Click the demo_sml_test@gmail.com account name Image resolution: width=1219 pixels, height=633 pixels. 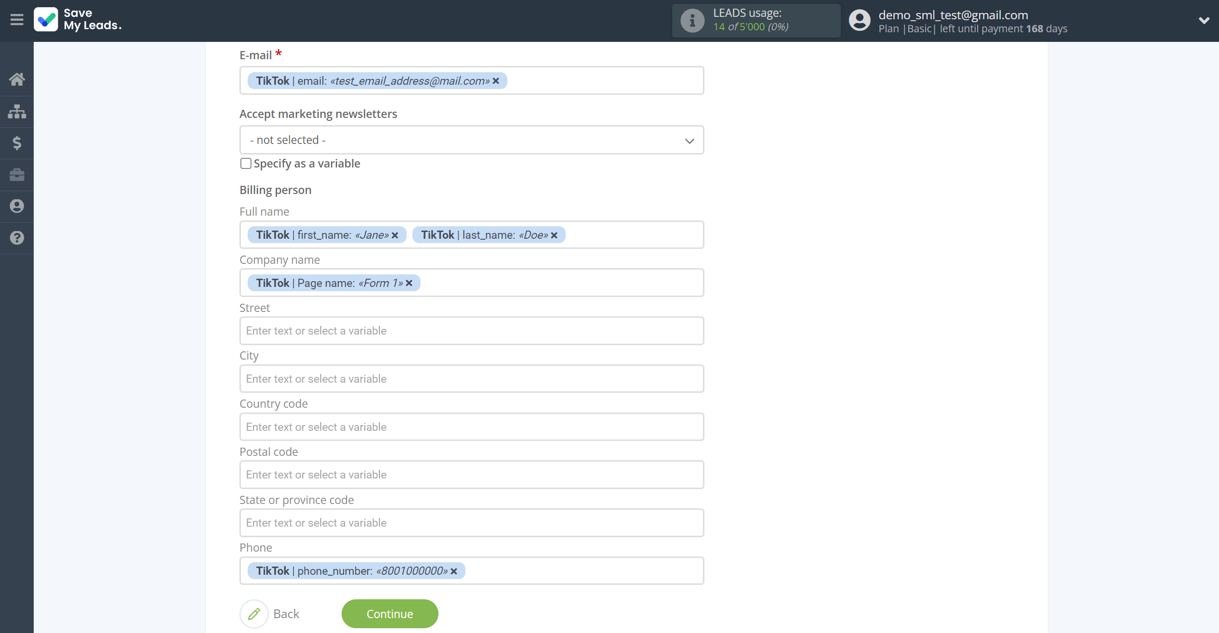[953, 15]
